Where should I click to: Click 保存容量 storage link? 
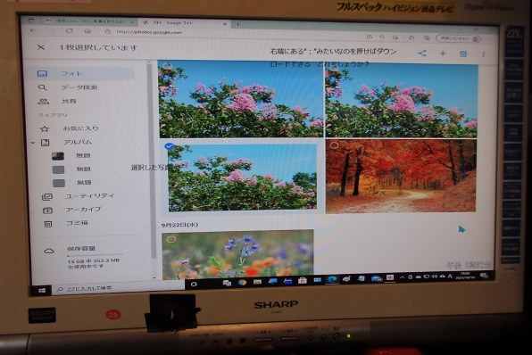[81, 249]
